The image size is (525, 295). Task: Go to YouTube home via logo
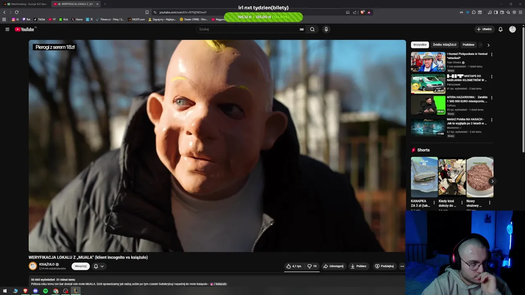[25, 29]
